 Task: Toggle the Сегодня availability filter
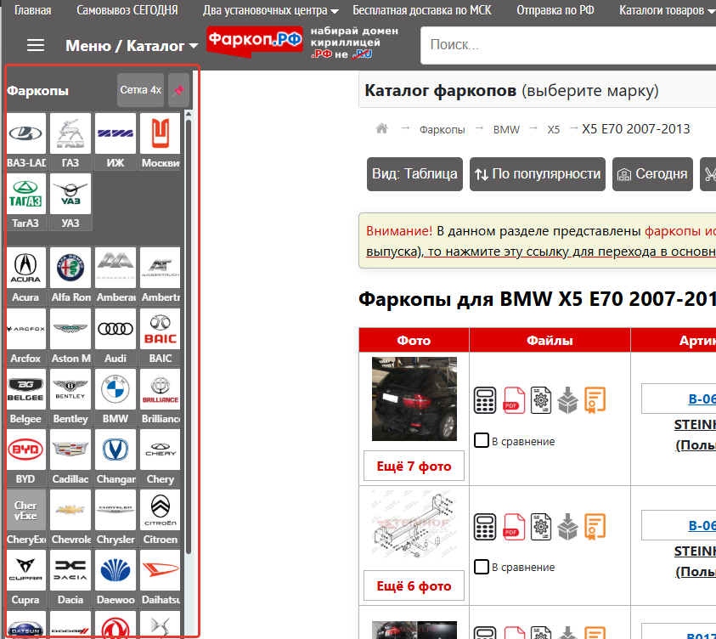pos(652,174)
